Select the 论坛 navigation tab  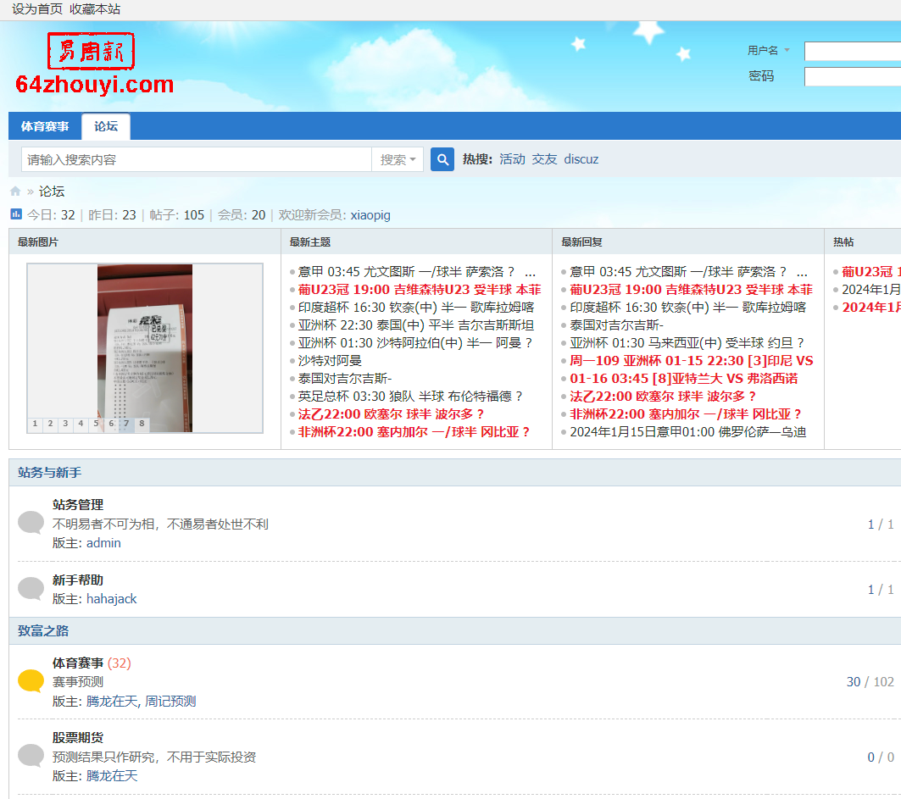click(x=106, y=126)
